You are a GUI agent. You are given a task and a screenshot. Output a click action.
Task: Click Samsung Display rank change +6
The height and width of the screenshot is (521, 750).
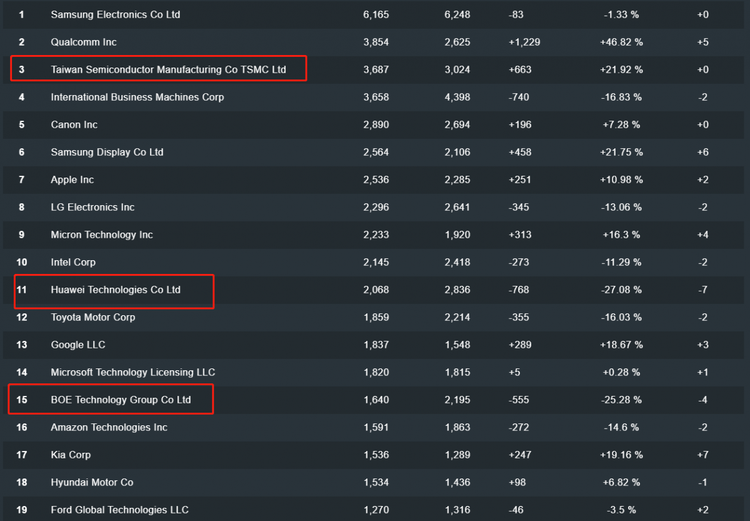(702, 152)
